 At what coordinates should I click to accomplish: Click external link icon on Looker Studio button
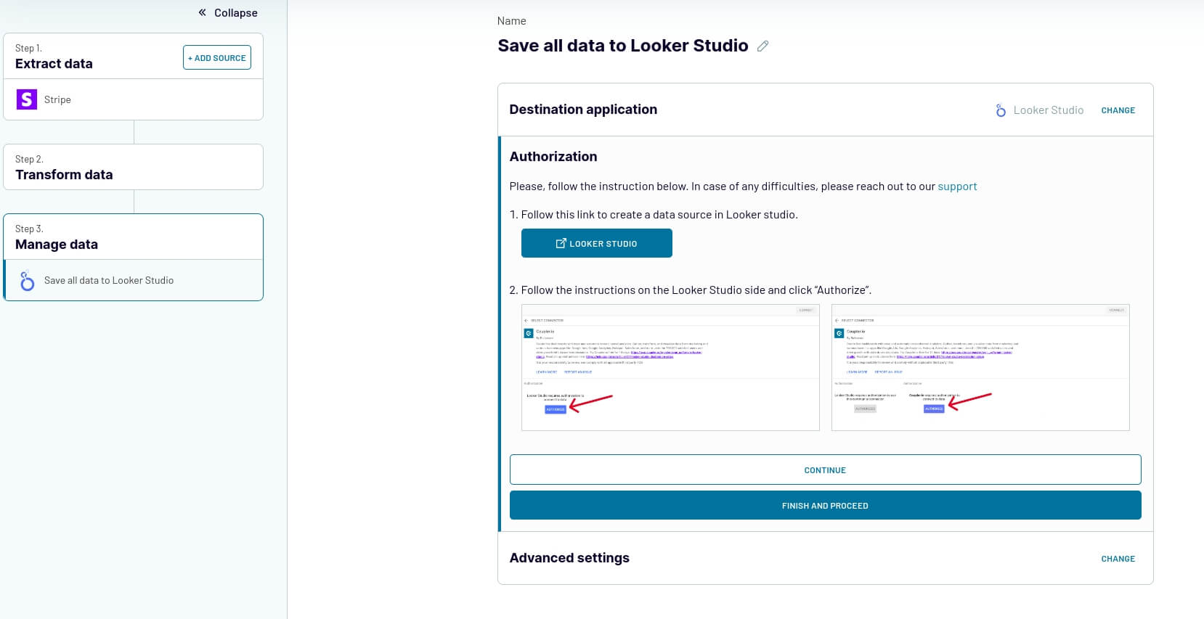[561, 243]
